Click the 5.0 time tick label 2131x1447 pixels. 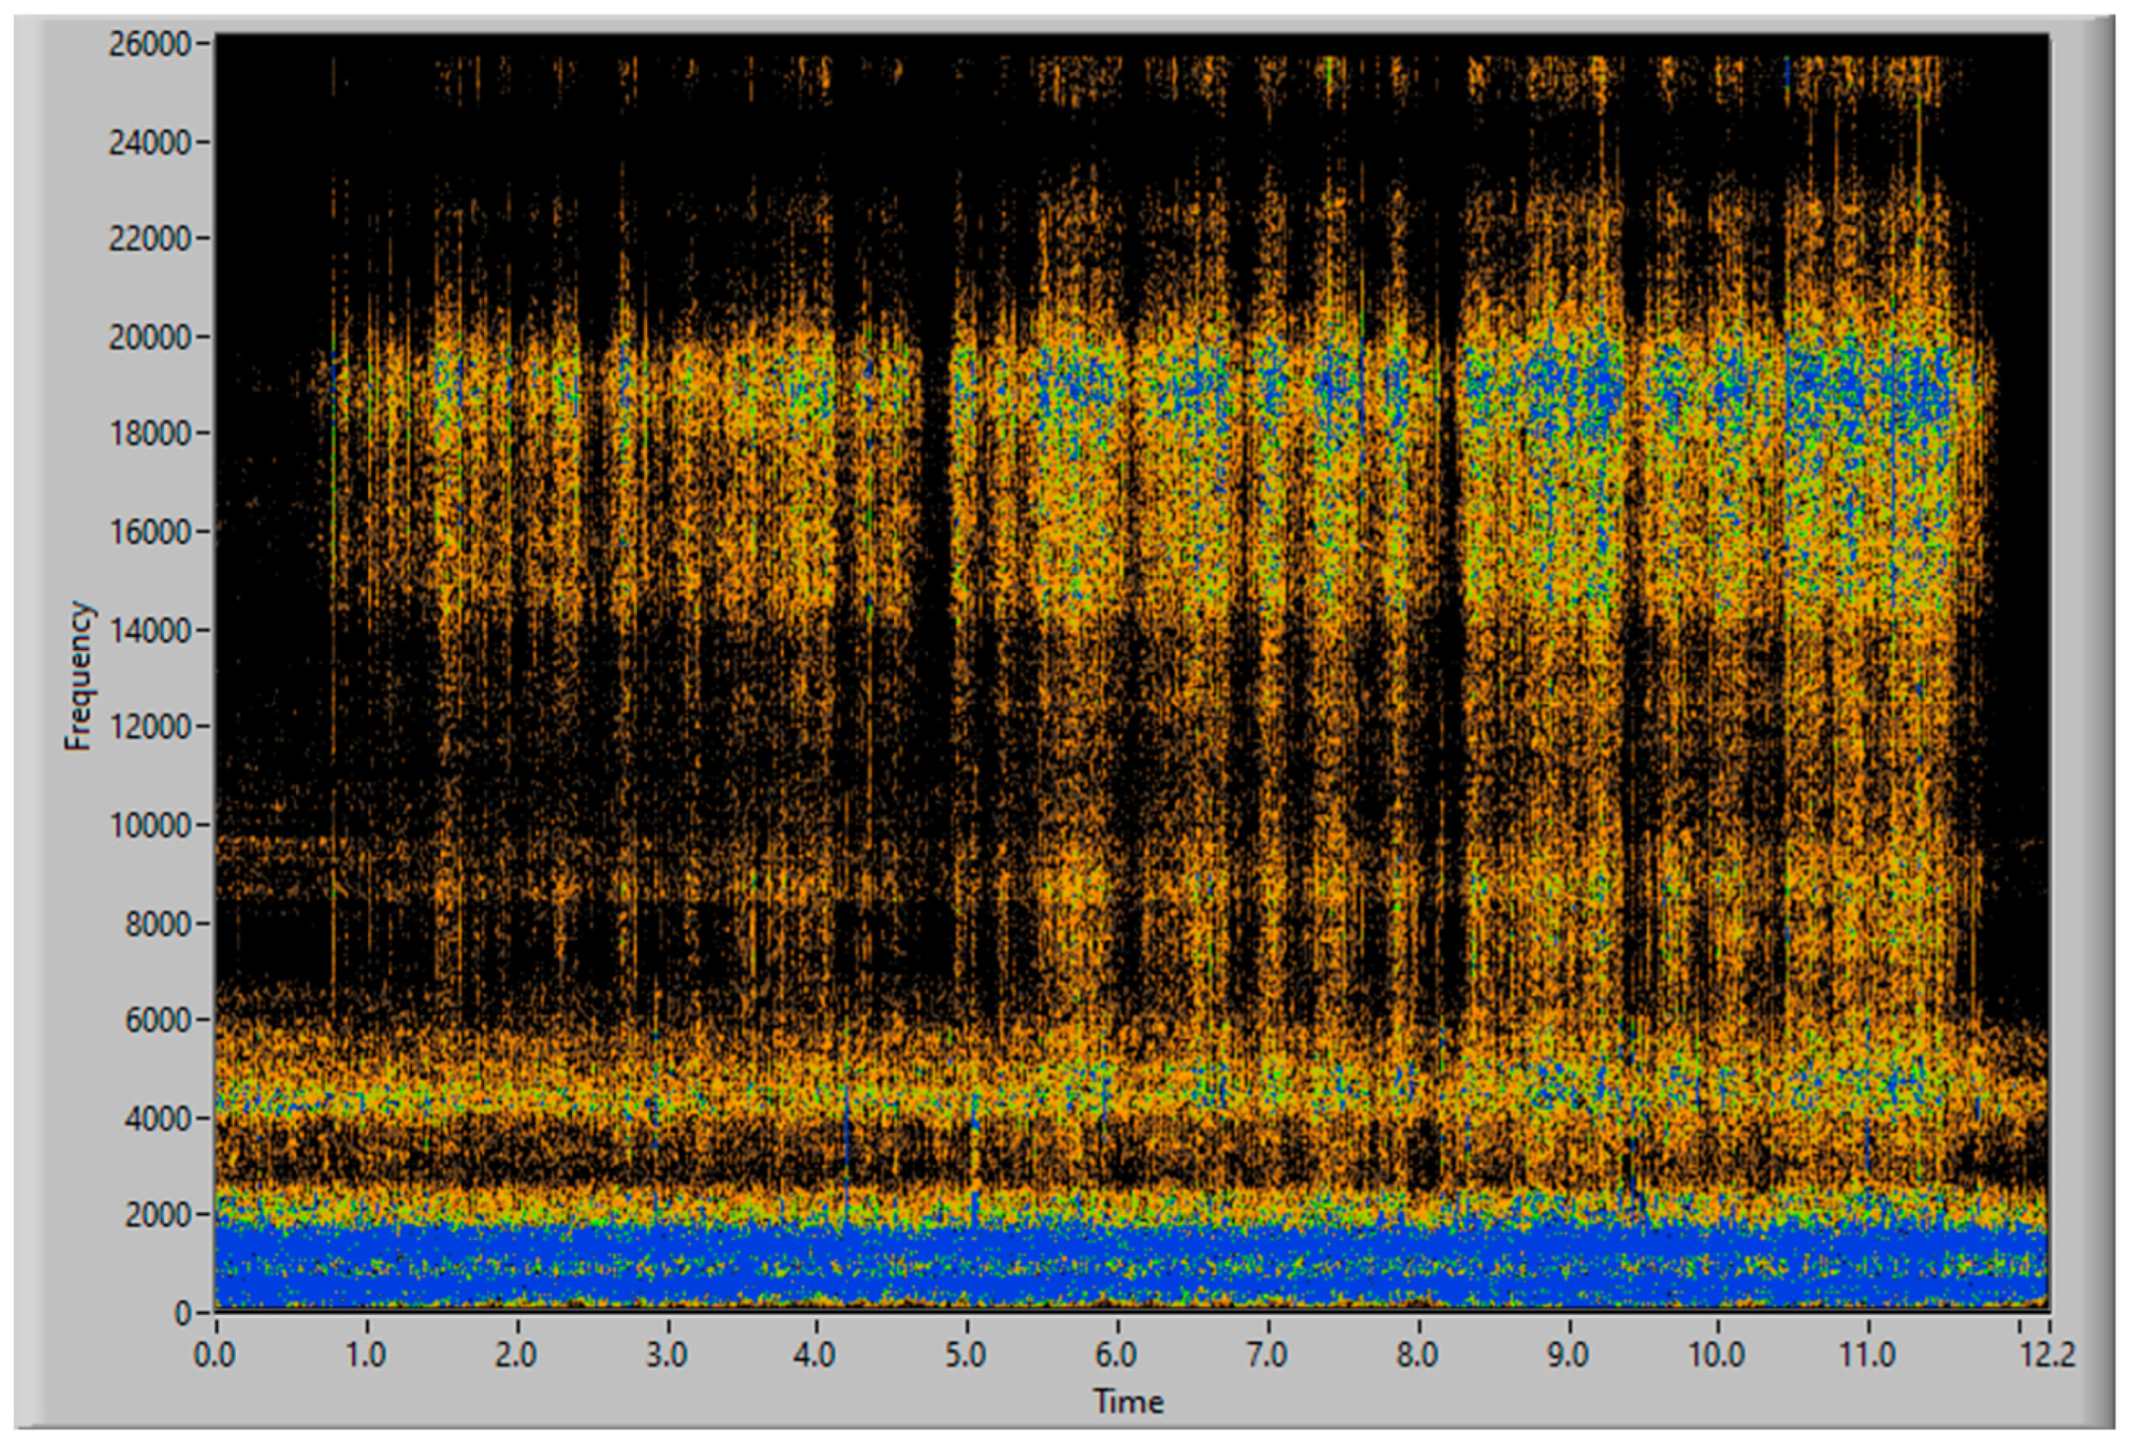967,1354
